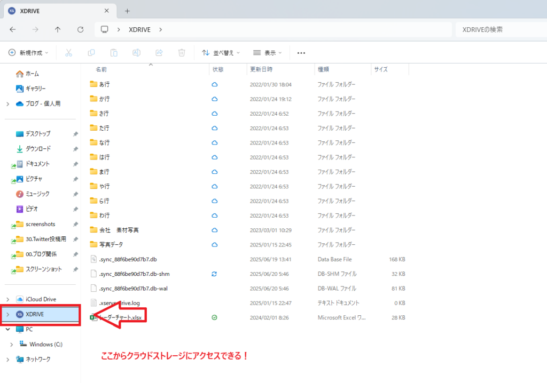This screenshot has height=383, width=547.
Task: Select the XDRIVE window tab
Action: point(59,11)
